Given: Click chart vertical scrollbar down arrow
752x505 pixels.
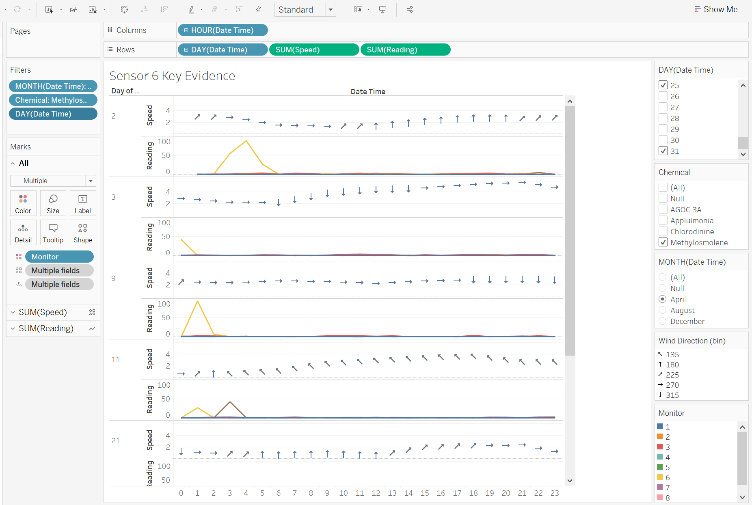Looking at the screenshot, I should pyautogui.click(x=570, y=481).
